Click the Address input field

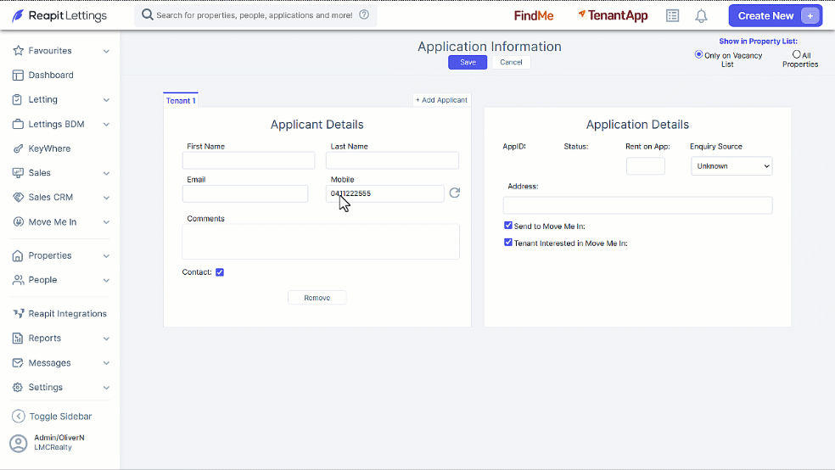pyautogui.click(x=637, y=205)
